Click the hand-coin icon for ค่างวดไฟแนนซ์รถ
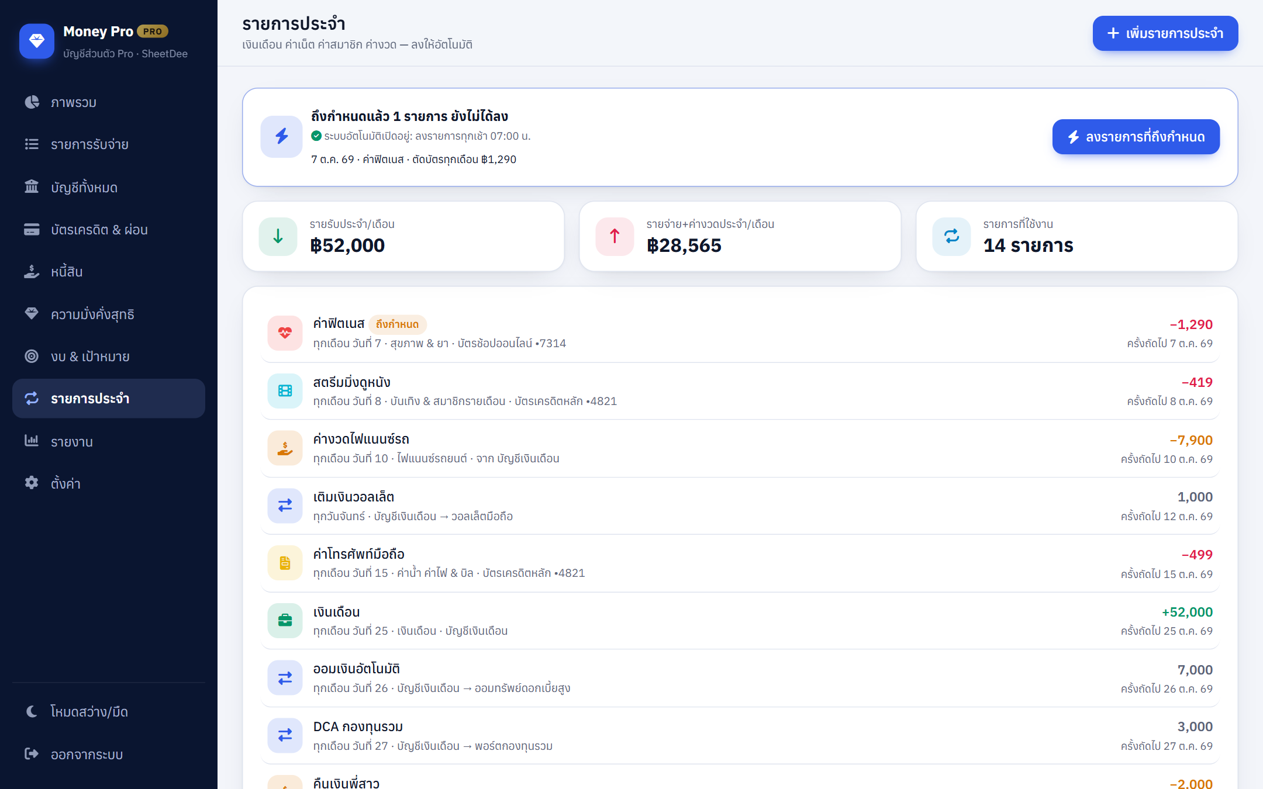Image resolution: width=1263 pixels, height=789 pixels. pyautogui.click(x=285, y=448)
